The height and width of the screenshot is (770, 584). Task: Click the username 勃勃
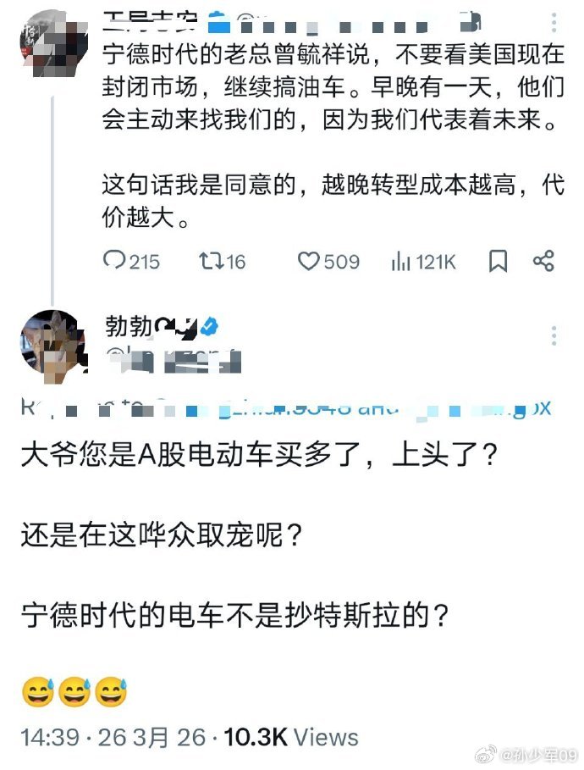[x=127, y=325]
